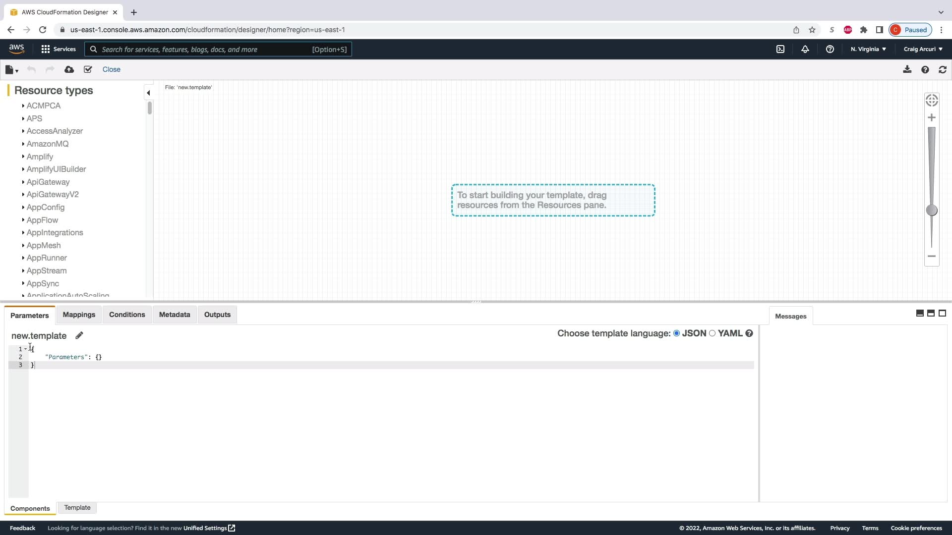Select the YAML template language radio

(x=713, y=333)
